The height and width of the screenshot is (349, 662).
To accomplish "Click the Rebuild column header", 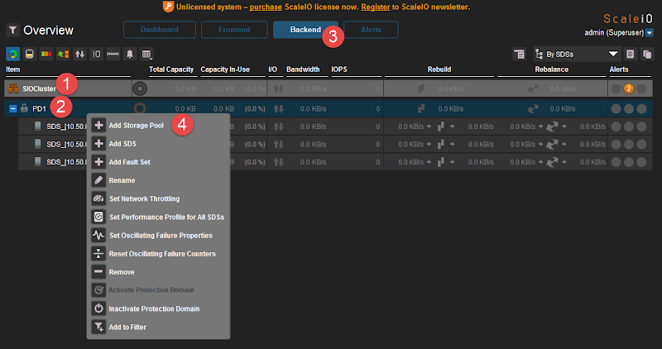I will click(439, 69).
